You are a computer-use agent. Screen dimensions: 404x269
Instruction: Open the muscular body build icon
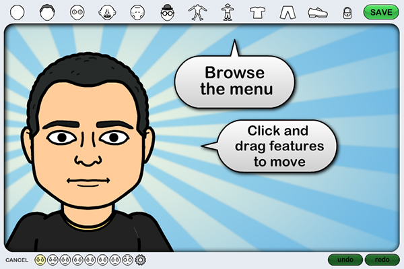(197, 12)
